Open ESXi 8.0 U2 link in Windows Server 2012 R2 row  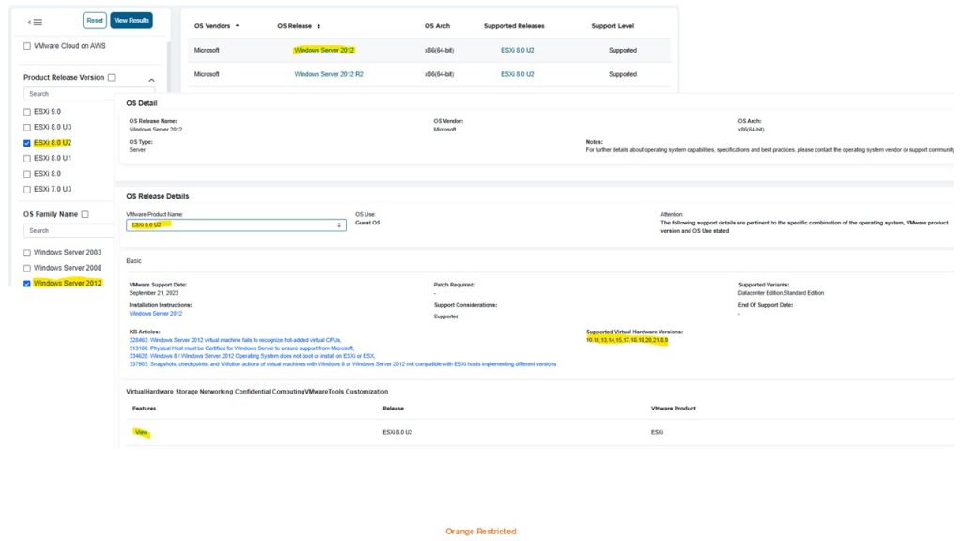518,74
